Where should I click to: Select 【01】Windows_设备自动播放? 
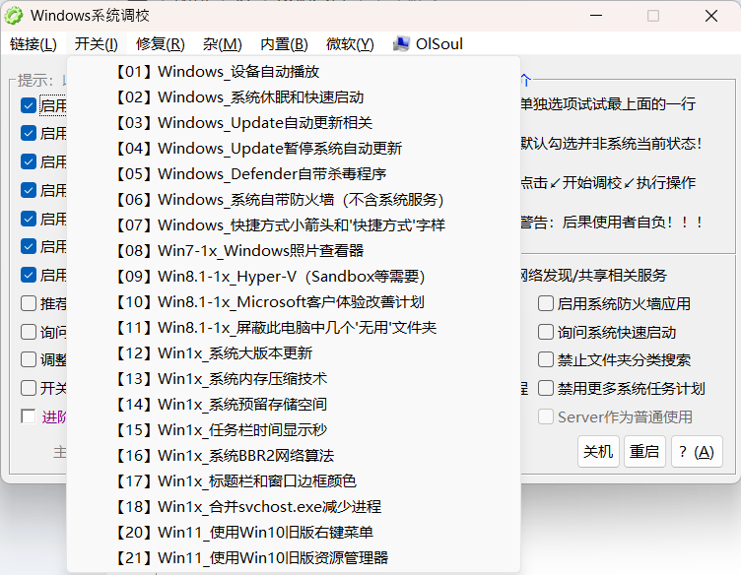pos(294,72)
